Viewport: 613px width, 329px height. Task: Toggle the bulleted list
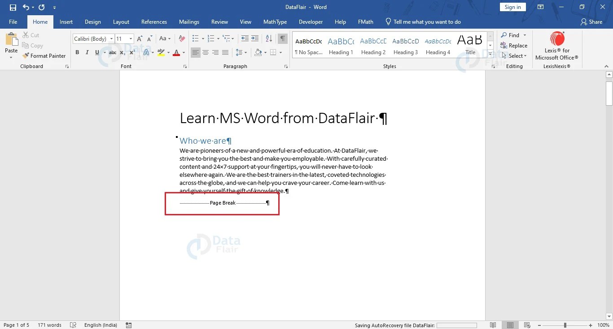tap(195, 38)
